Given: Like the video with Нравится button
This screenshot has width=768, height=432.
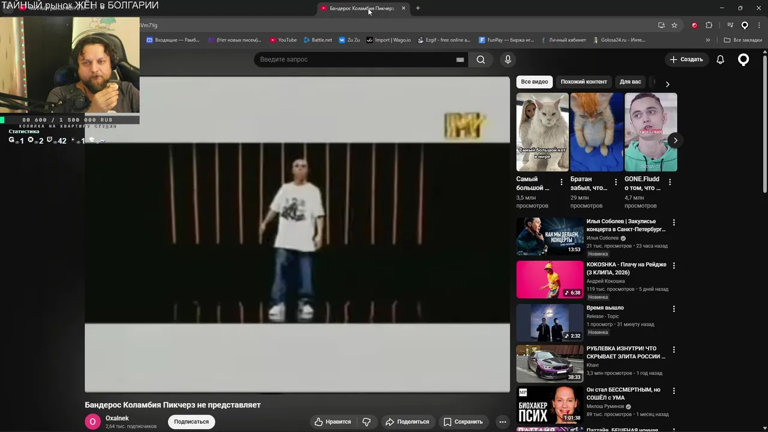Looking at the screenshot, I should [x=333, y=422].
